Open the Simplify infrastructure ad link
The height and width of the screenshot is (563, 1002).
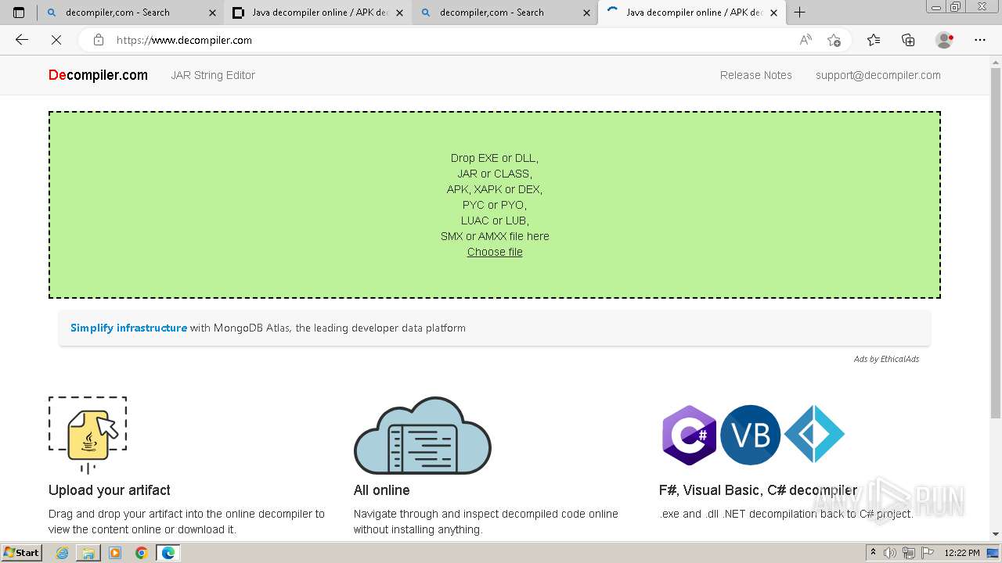[128, 328]
